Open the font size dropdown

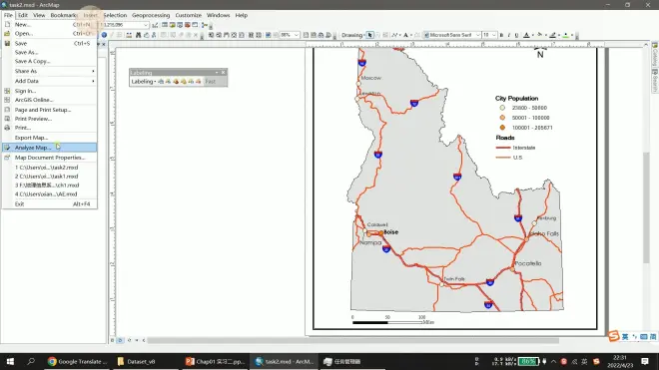(489, 35)
